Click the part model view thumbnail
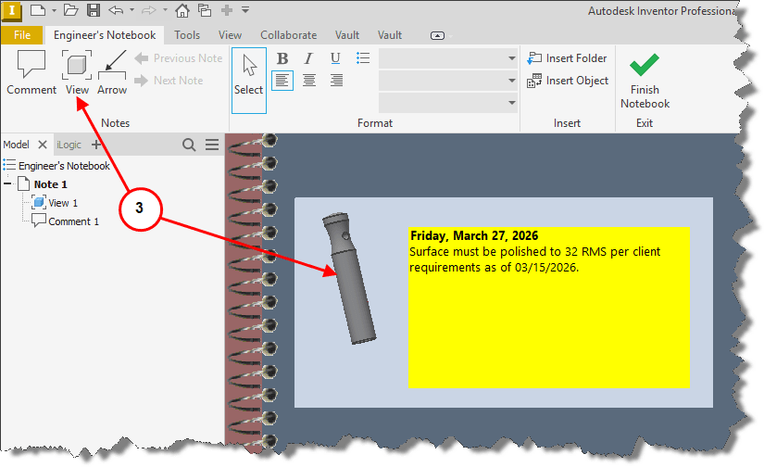764x467 pixels. [x=349, y=278]
